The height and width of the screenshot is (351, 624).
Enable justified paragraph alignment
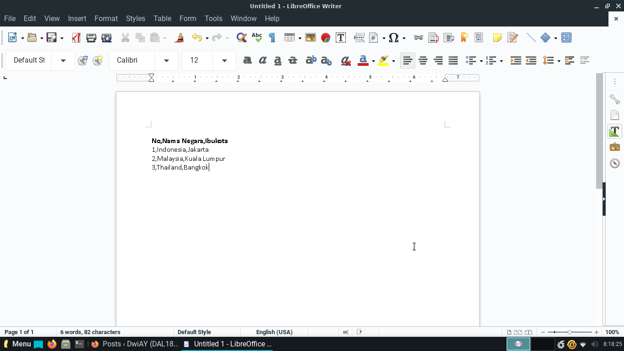click(453, 60)
